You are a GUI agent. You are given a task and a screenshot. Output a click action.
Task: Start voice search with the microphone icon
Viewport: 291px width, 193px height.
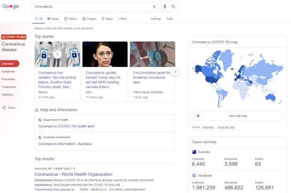(165, 7)
